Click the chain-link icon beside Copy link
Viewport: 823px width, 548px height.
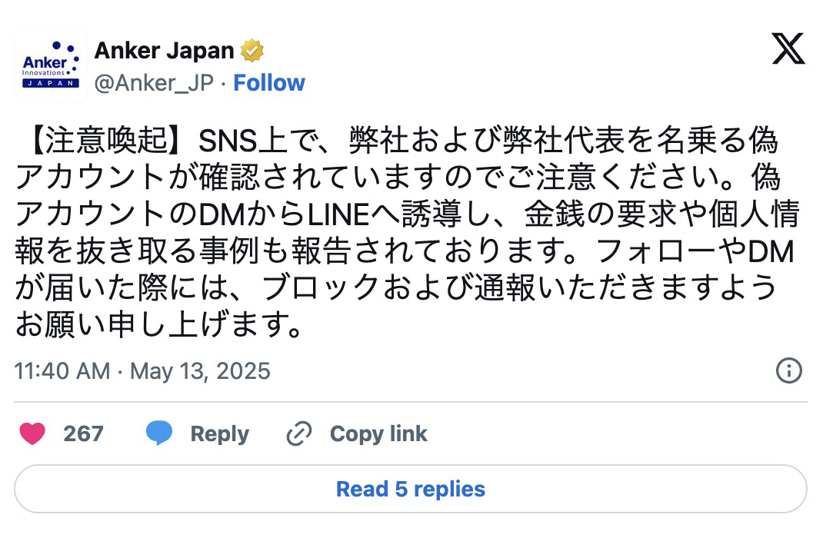tap(298, 433)
